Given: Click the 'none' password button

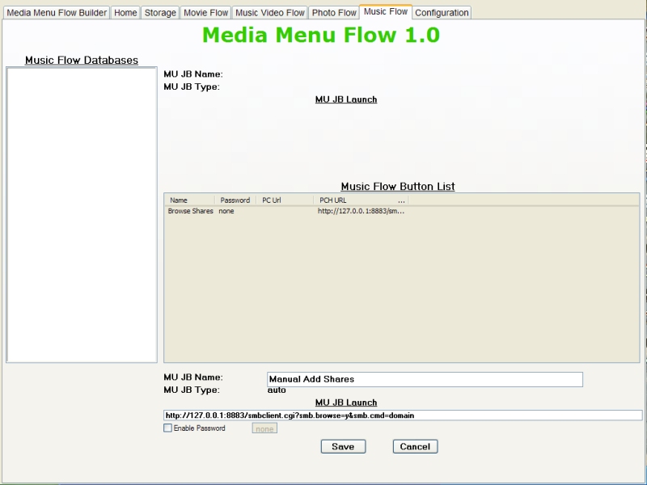Looking at the screenshot, I should point(264,428).
